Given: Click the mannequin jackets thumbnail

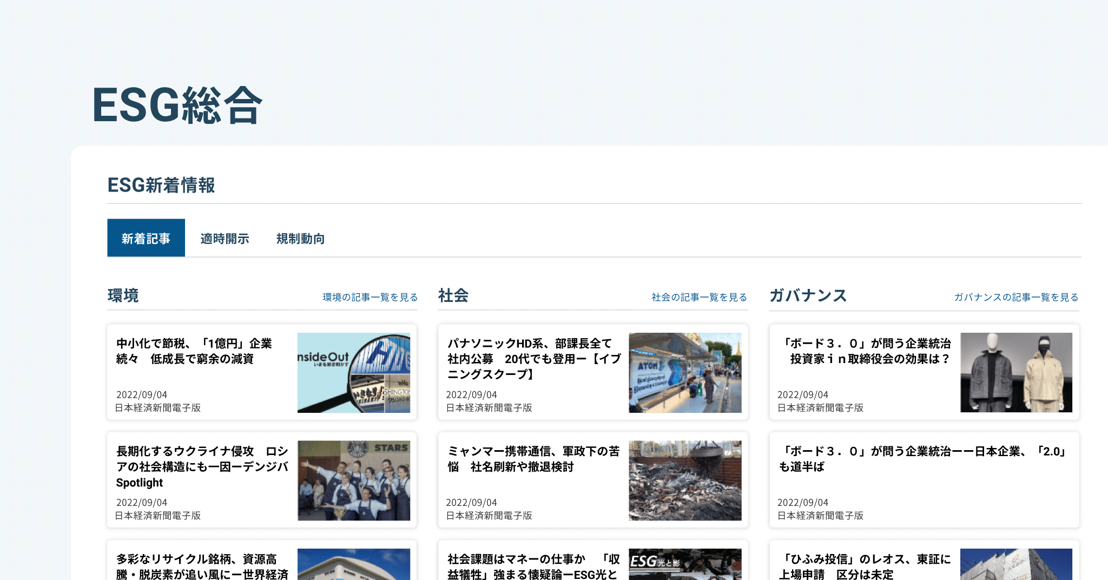Looking at the screenshot, I should coord(1016,373).
